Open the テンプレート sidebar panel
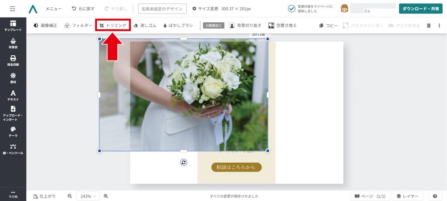Image resolution: width=447 pixels, height=201 pixels. coord(13,25)
